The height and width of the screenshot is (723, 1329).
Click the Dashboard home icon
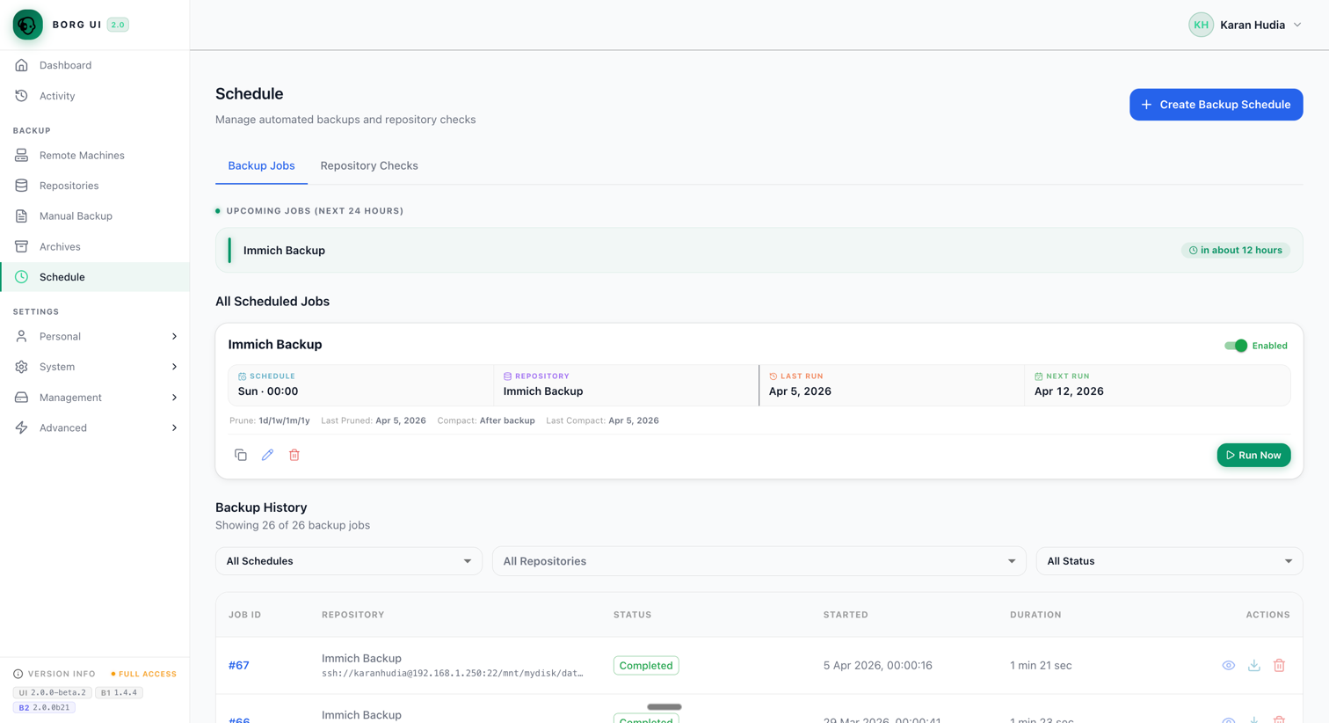(x=21, y=65)
